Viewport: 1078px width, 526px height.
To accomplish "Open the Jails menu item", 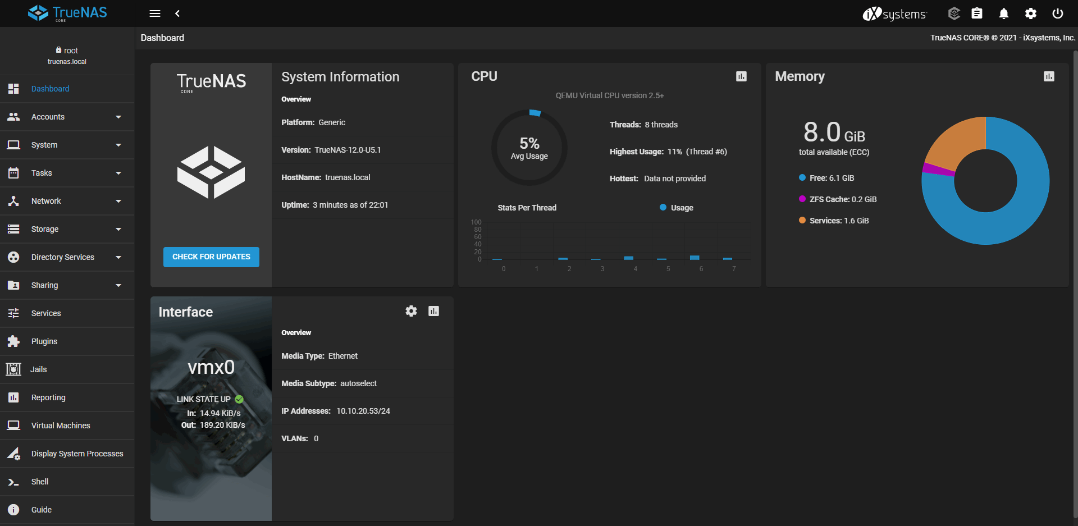I will click(67, 369).
